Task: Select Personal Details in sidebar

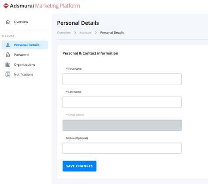Action: point(25,45)
